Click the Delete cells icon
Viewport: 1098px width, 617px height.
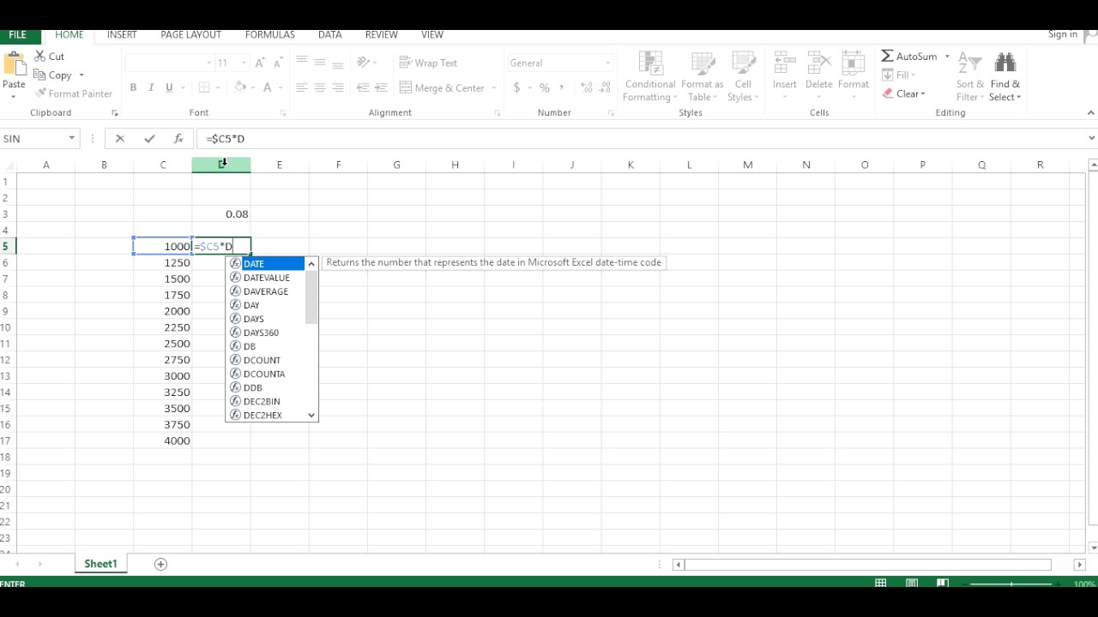point(818,63)
